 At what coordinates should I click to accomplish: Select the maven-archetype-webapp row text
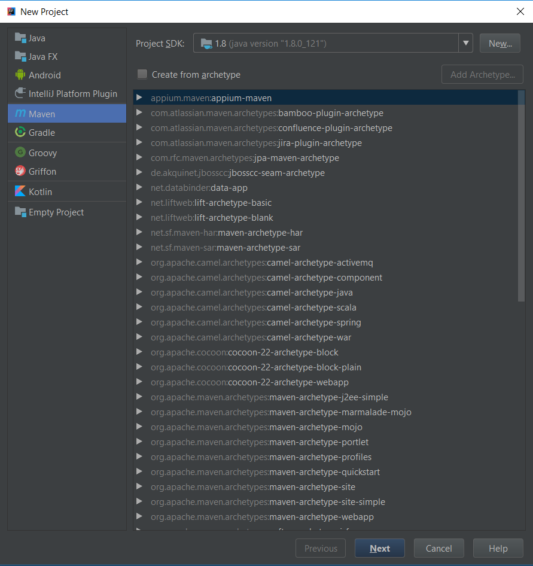(263, 517)
